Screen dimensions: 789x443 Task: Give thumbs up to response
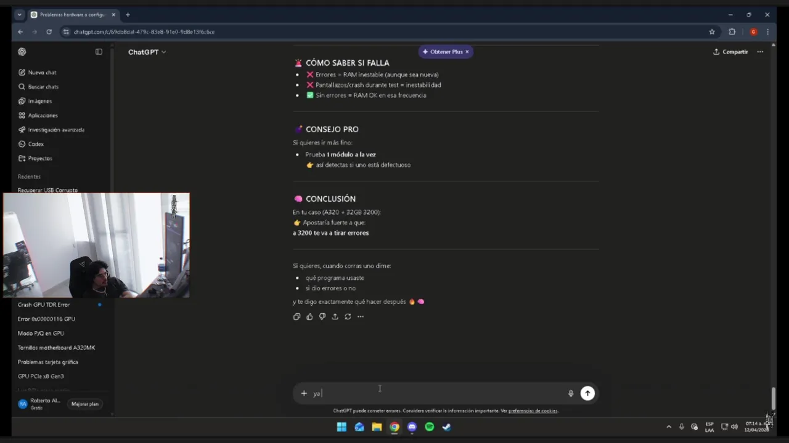[x=309, y=317]
